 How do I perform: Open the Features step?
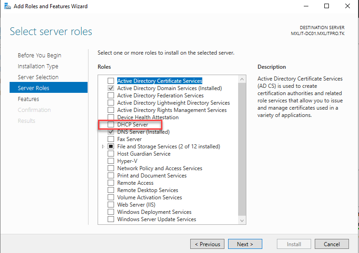(28, 99)
